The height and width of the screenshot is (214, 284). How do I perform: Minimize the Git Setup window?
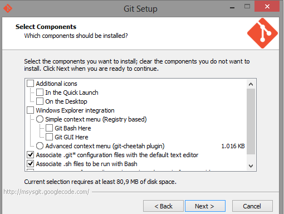[x=232, y=8]
